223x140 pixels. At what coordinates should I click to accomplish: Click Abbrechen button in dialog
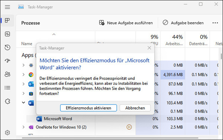(x=135, y=108)
